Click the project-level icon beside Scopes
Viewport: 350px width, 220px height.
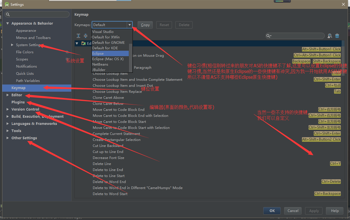(67, 59)
